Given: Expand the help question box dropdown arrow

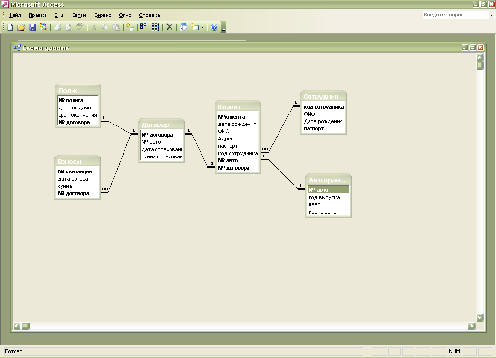Looking at the screenshot, I should pos(491,15).
